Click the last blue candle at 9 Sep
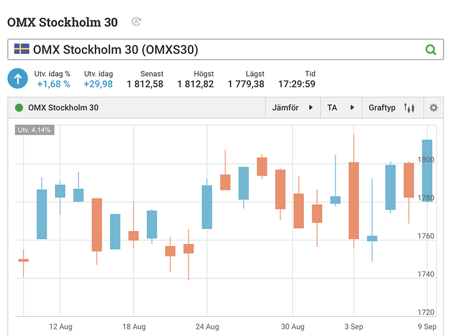The image size is (452, 336). (x=427, y=171)
